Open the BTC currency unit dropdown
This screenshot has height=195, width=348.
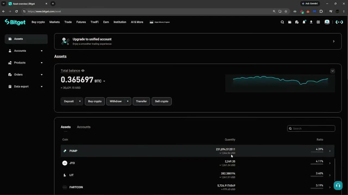tap(104, 81)
